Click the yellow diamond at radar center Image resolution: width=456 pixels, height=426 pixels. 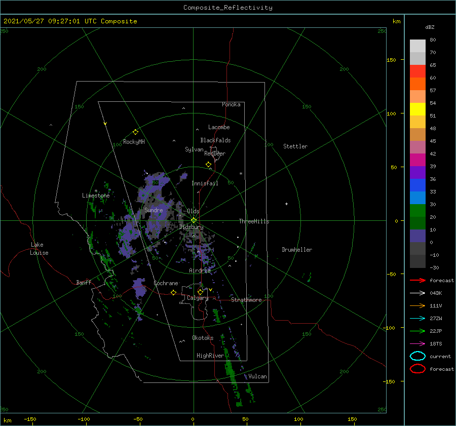point(194,220)
